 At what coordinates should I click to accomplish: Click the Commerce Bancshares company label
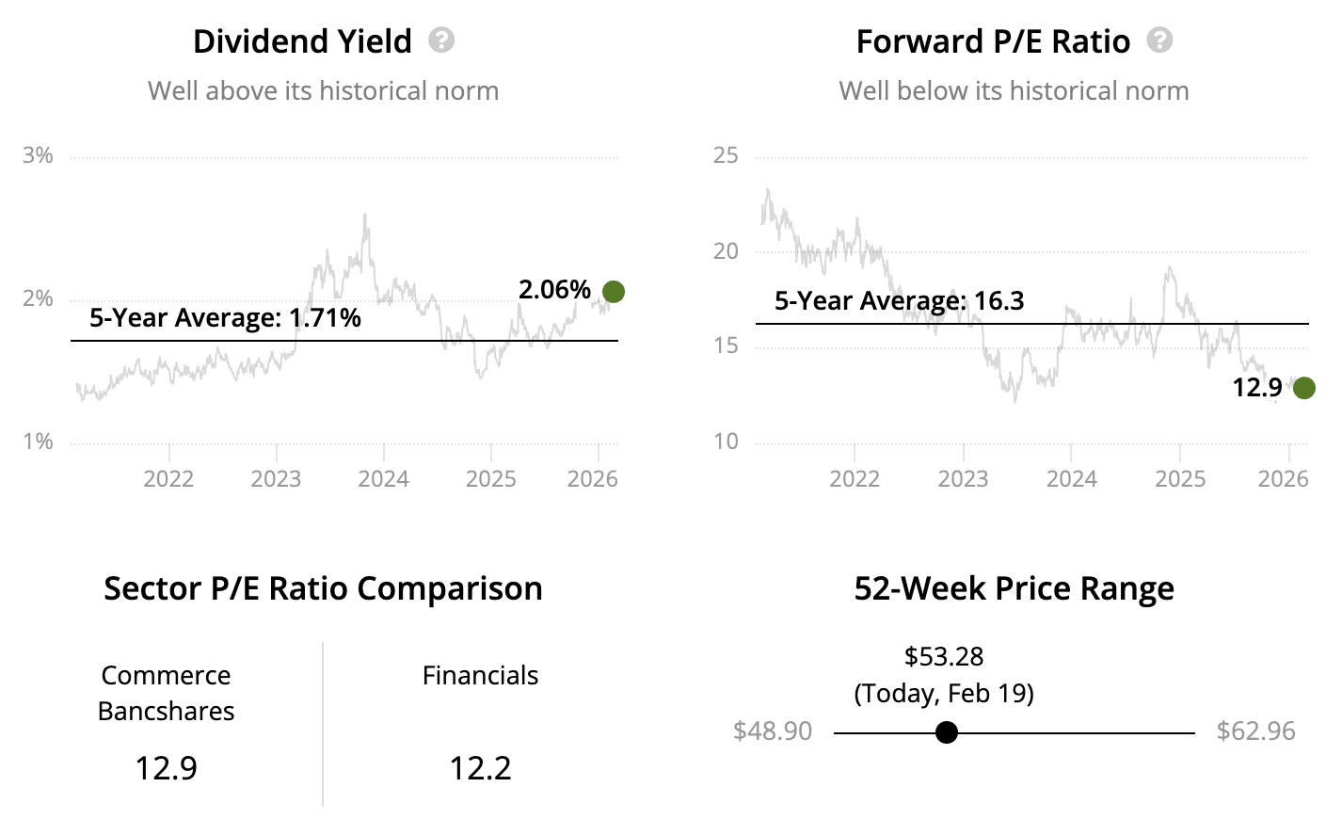(166, 693)
